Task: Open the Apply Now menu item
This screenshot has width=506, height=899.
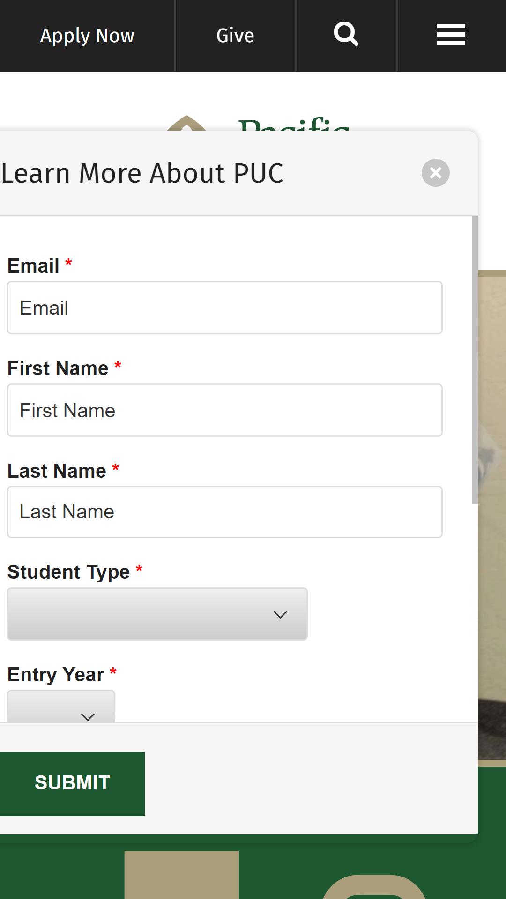Action: (87, 36)
